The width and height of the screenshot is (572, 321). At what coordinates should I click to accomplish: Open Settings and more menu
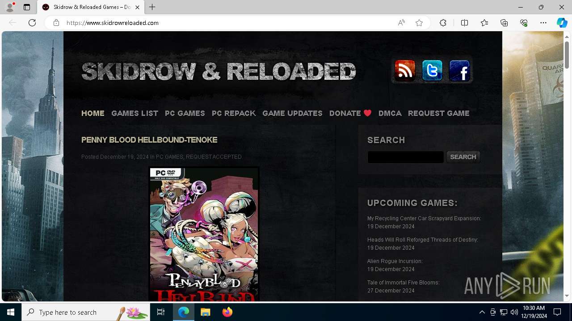543,23
